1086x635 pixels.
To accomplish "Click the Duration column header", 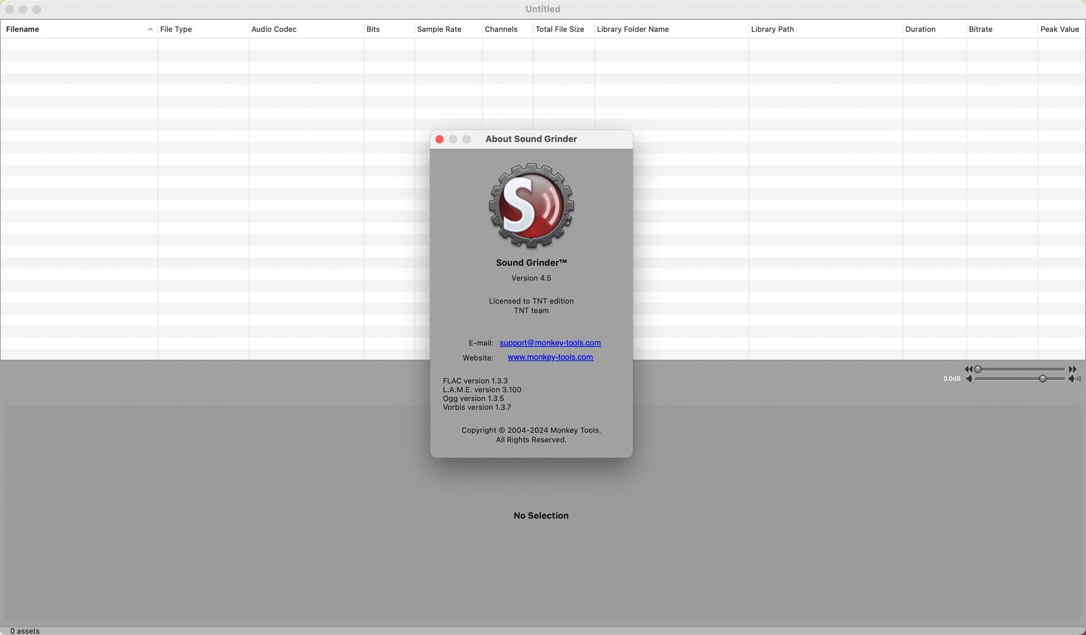I will pos(920,29).
